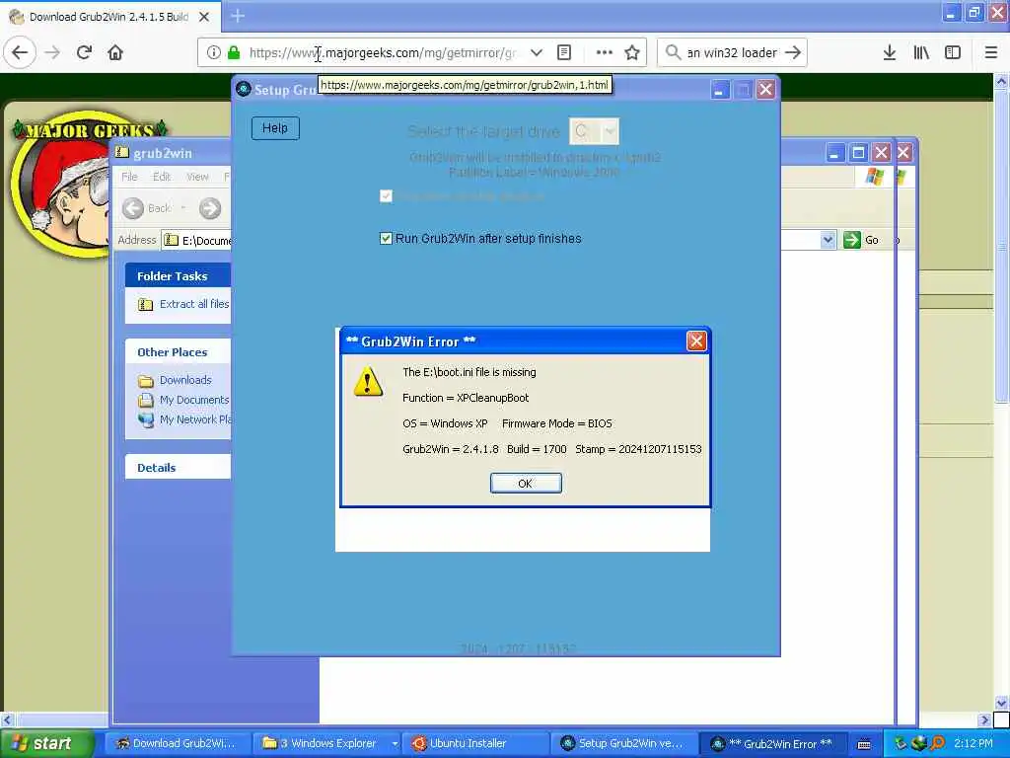Bookmark this page with the star
This screenshot has width=1010, height=758.
coord(632,53)
